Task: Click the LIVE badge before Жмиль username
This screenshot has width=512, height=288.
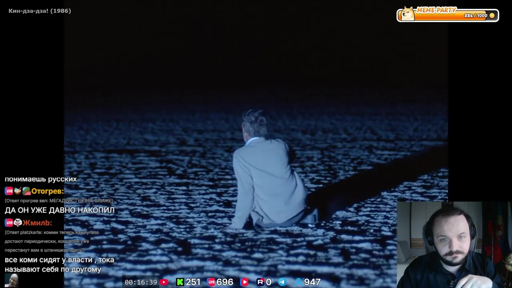Action: pyautogui.click(x=9, y=223)
